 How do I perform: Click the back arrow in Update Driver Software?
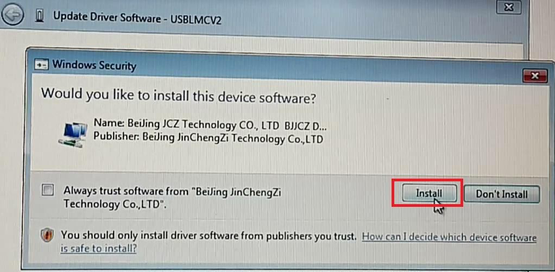(x=12, y=15)
